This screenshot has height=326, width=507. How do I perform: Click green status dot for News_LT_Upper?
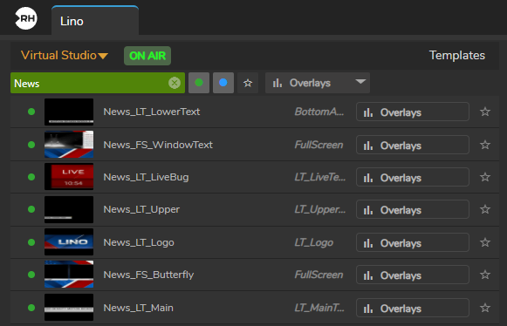point(31,209)
